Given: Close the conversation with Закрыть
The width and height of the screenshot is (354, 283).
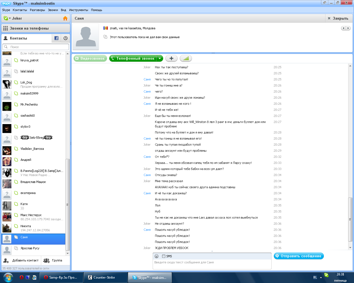Looking at the screenshot, I should [338, 18].
